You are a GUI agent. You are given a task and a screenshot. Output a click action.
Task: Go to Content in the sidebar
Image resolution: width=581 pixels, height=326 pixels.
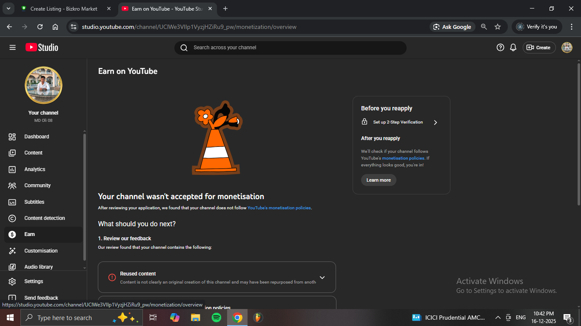point(33,153)
